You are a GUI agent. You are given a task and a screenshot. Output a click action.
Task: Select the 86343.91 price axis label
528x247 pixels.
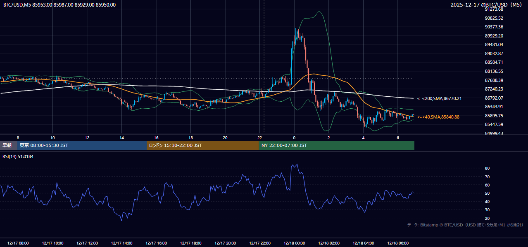(x=494, y=107)
